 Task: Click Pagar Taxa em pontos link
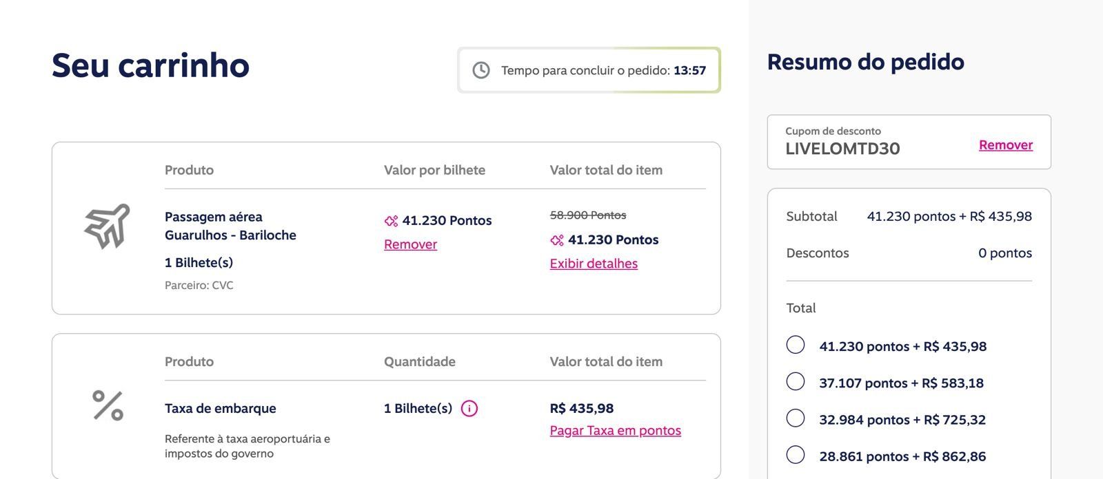[615, 431]
